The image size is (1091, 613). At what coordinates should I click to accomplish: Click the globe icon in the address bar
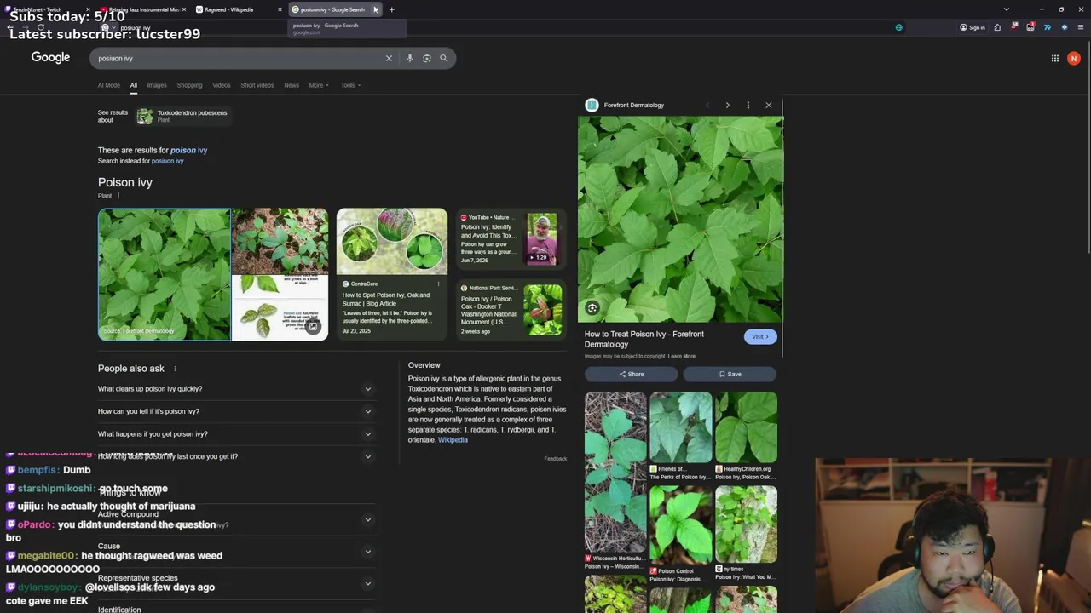pos(898,27)
